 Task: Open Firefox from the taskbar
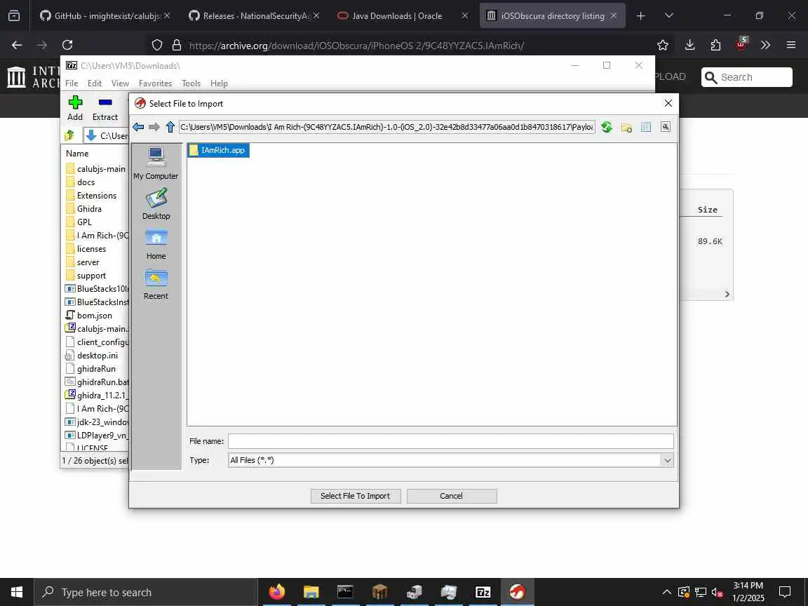pyautogui.click(x=277, y=592)
